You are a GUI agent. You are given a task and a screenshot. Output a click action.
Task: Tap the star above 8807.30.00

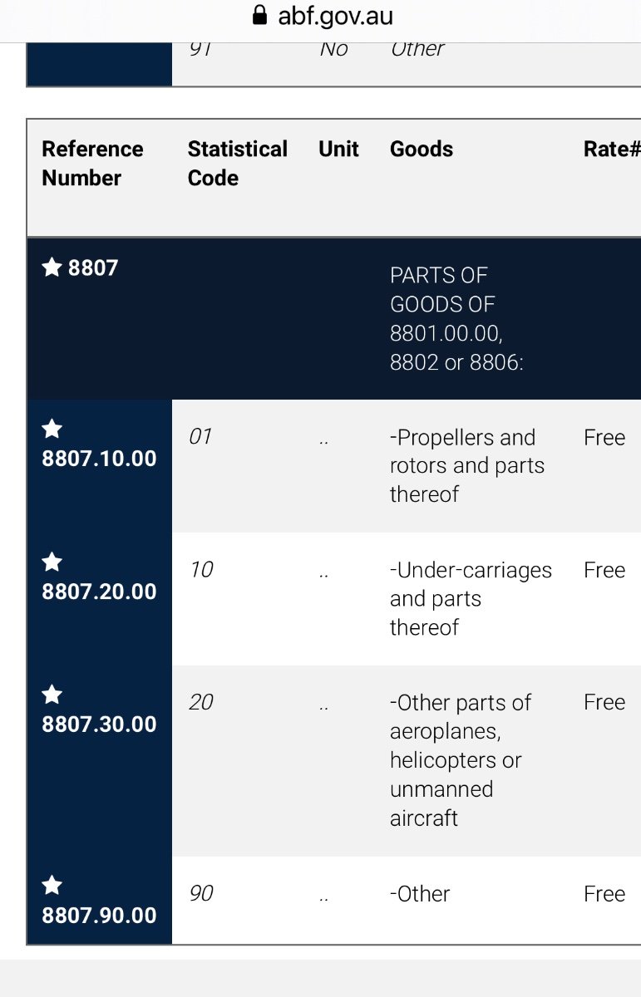[52, 694]
